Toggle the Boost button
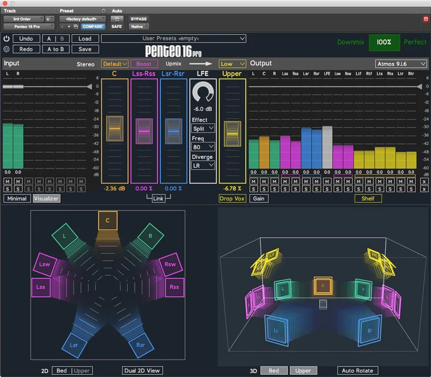Image resolution: width=431 pixels, height=377 pixels. point(144,64)
